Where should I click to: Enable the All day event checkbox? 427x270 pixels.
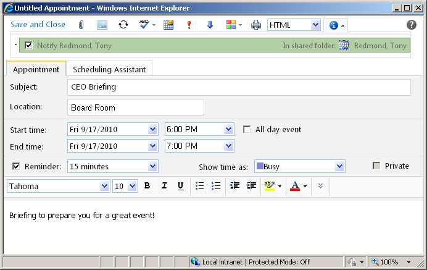coord(247,130)
